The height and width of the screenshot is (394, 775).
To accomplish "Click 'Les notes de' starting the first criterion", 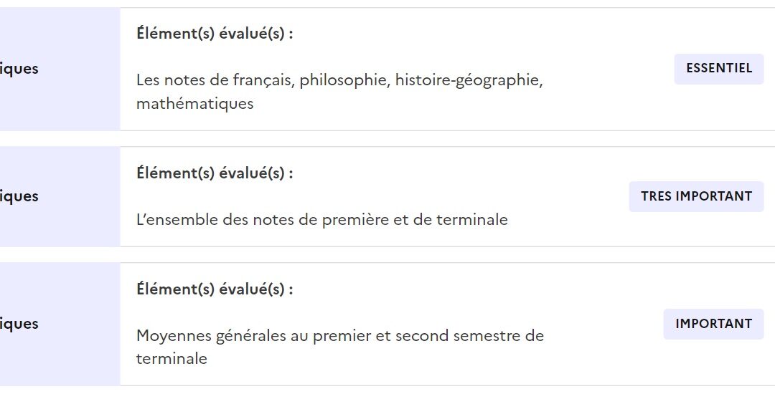I will (182, 80).
